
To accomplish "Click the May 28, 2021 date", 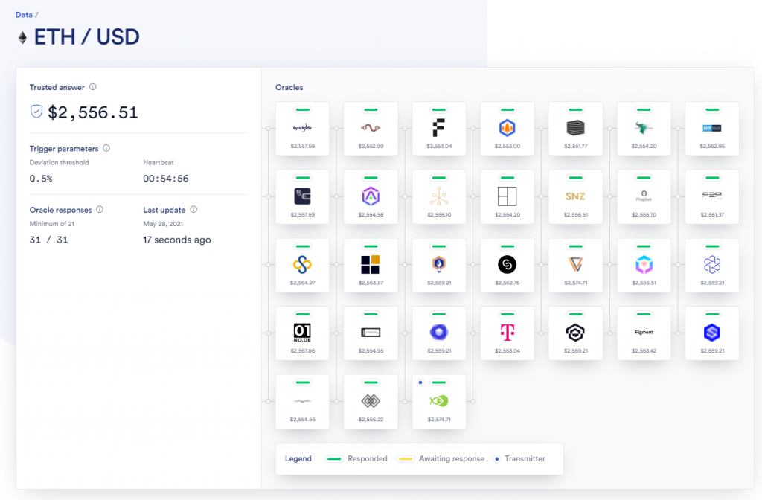I will tap(163, 224).
